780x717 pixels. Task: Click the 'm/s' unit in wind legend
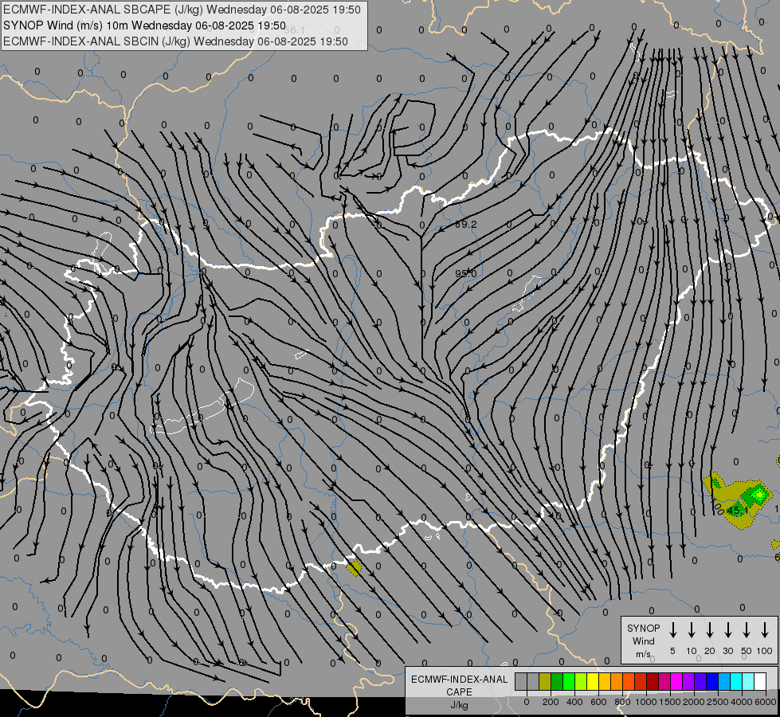(643, 654)
